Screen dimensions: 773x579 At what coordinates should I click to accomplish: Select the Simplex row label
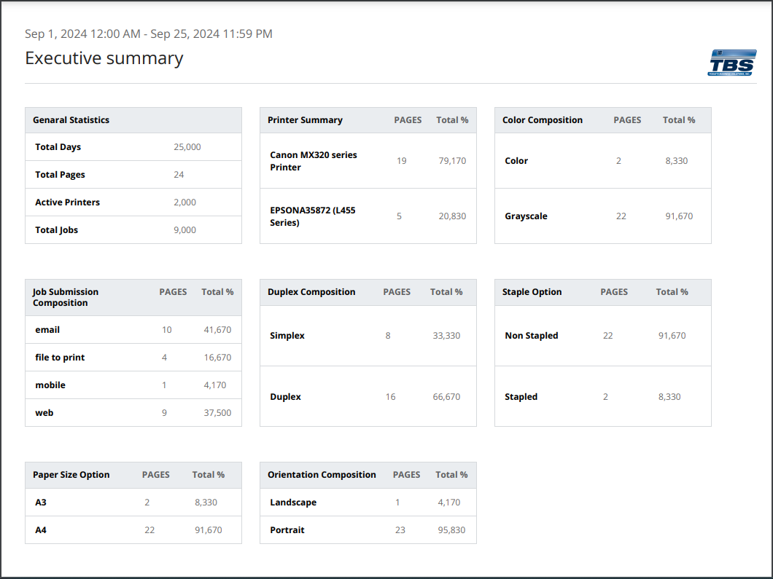pos(287,336)
